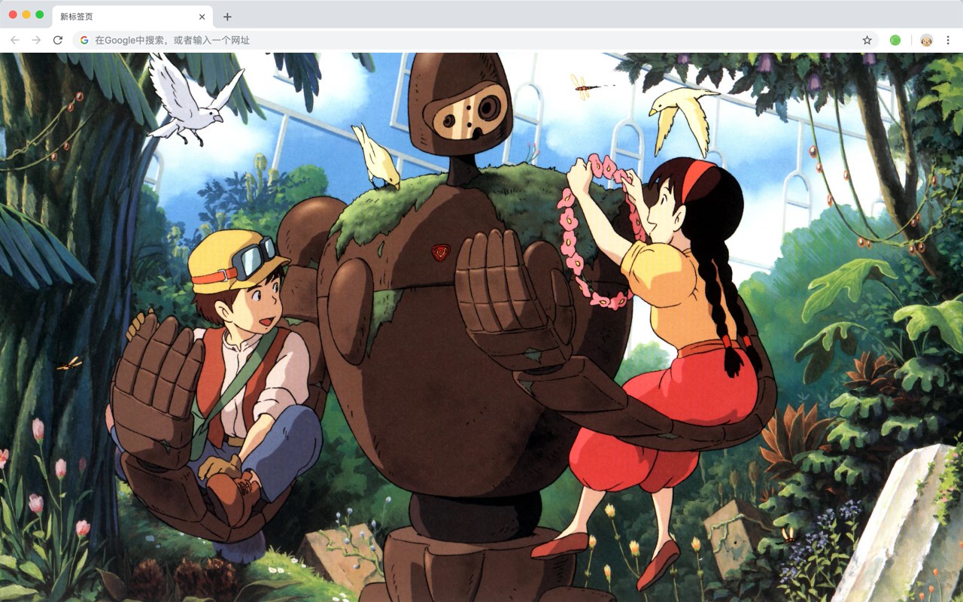Open a new tab with the plus button

[x=227, y=17]
